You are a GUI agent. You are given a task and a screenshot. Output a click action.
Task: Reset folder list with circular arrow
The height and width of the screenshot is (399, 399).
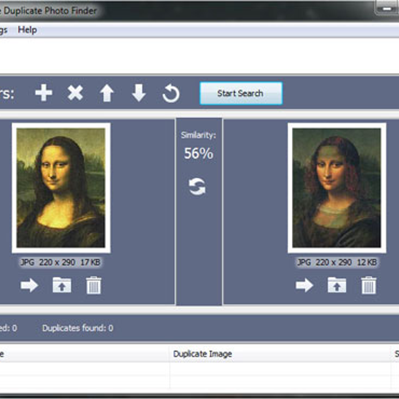click(171, 93)
